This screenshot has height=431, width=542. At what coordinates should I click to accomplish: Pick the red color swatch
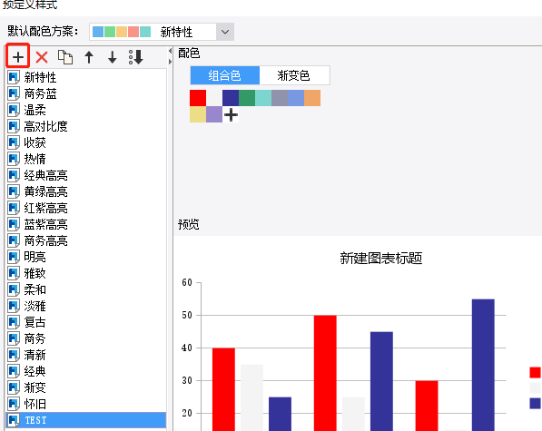pyautogui.click(x=198, y=98)
